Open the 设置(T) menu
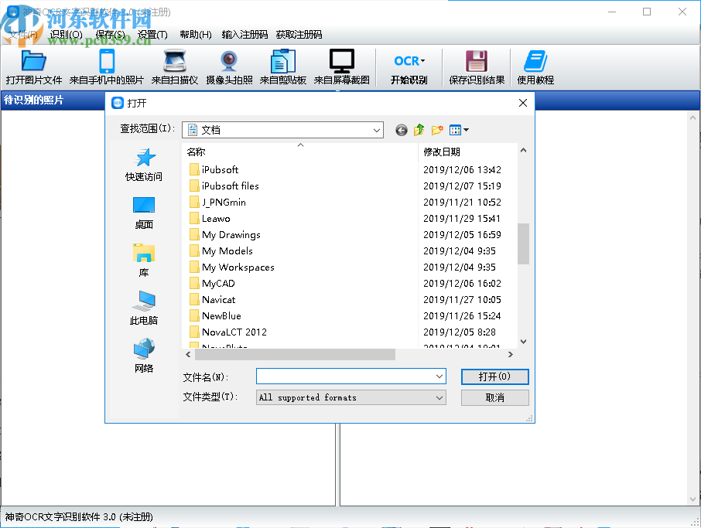Screen dimensions: 701x528 152,34
